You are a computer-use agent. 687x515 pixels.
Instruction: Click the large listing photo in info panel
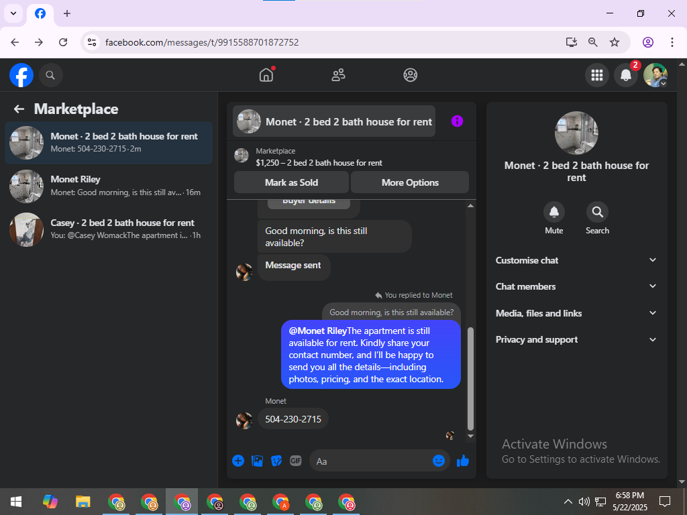(x=576, y=133)
